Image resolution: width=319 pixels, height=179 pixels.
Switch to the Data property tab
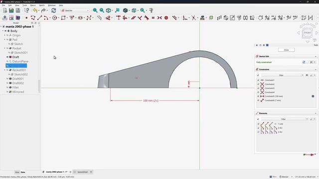tap(23, 172)
